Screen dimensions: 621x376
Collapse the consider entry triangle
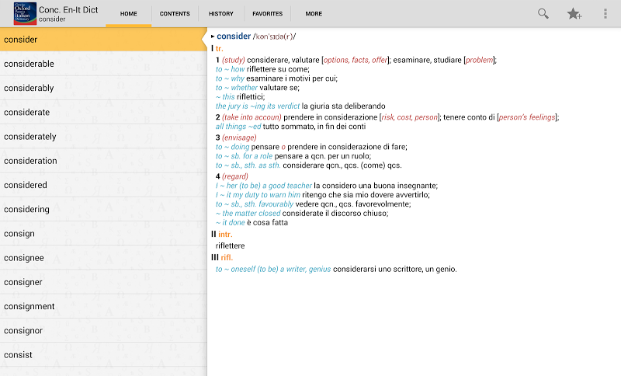213,37
